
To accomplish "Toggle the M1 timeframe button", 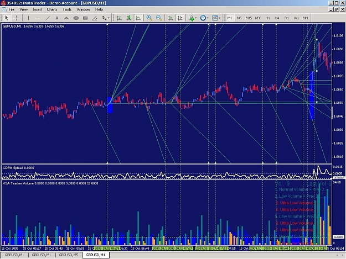I will click(x=230, y=18).
